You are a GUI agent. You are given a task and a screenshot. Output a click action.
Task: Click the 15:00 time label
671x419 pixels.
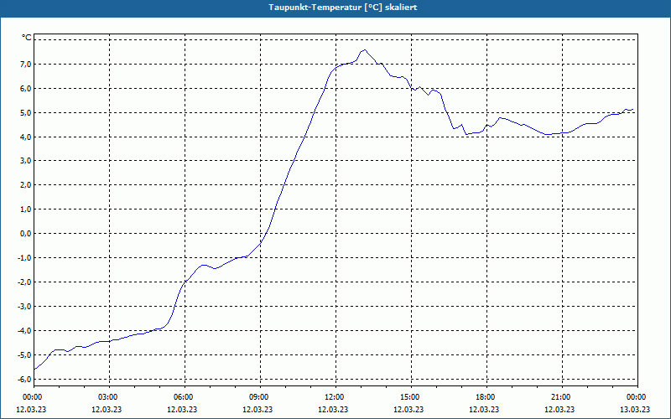411,397
